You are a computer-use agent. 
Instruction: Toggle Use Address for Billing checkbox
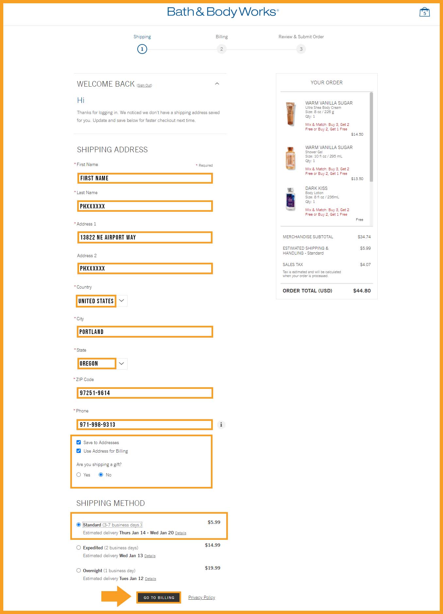[78, 451]
